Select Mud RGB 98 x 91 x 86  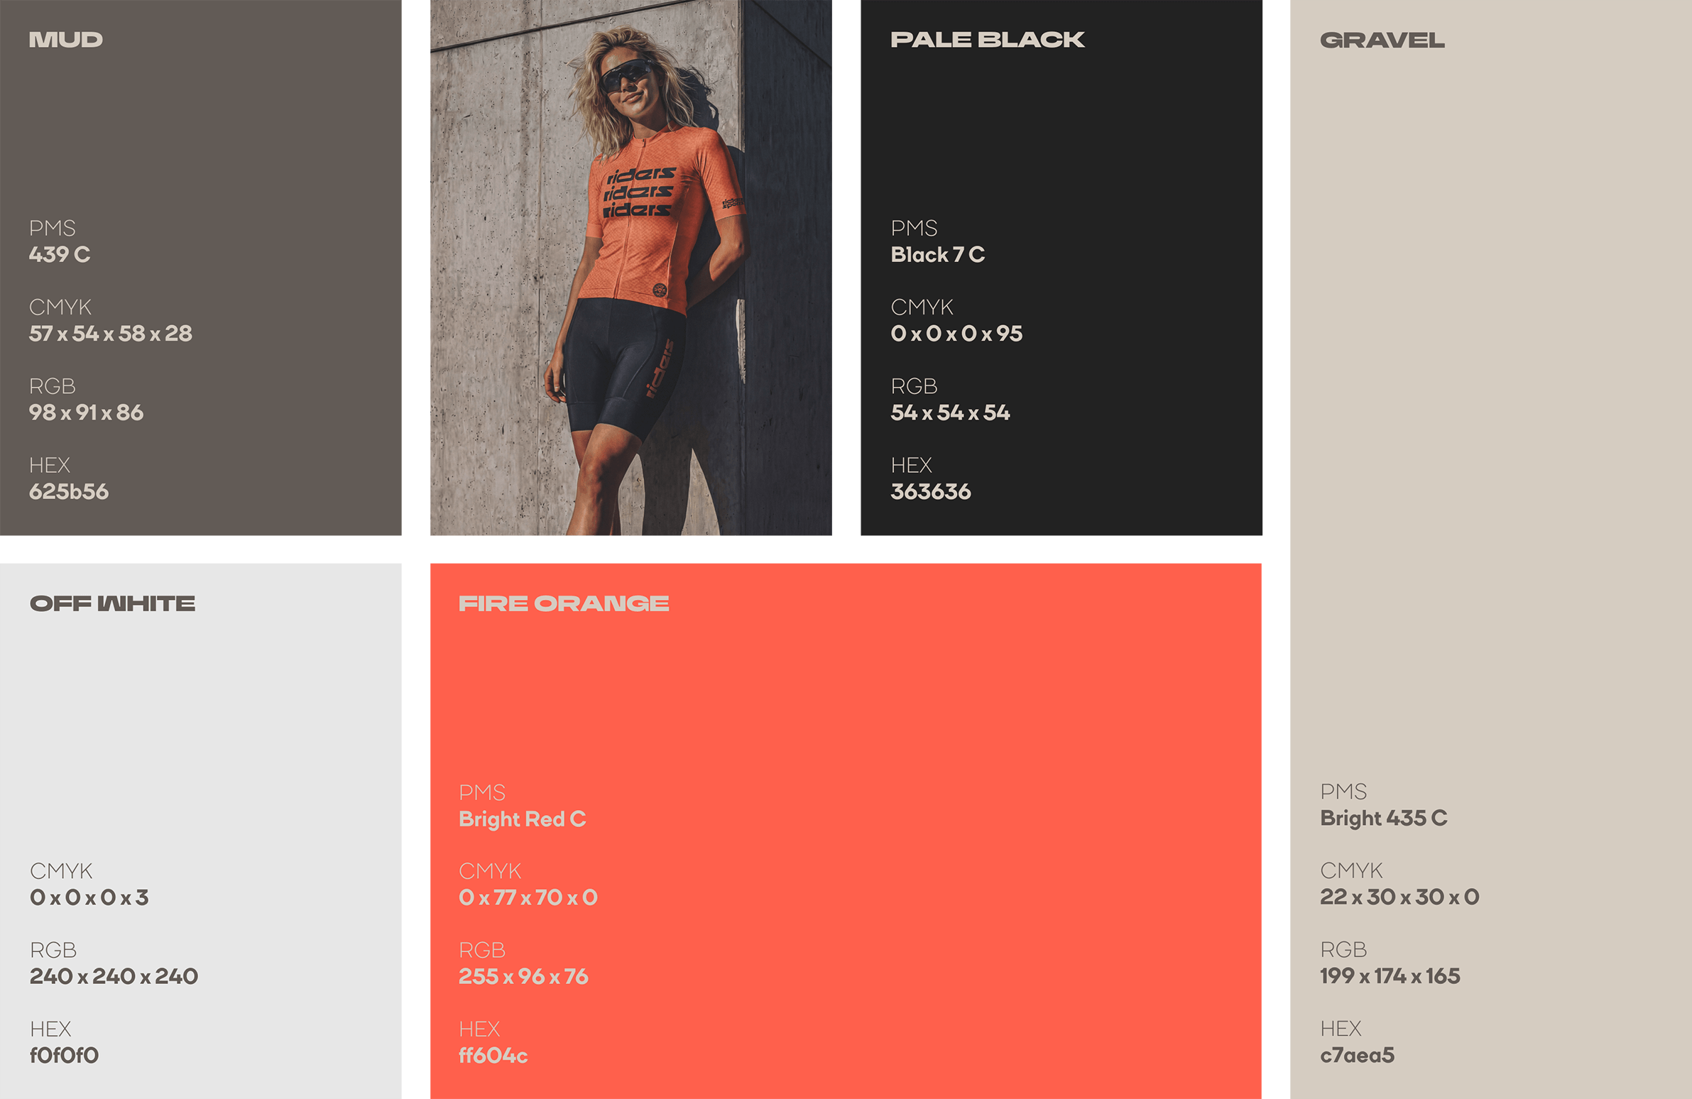tap(86, 412)
